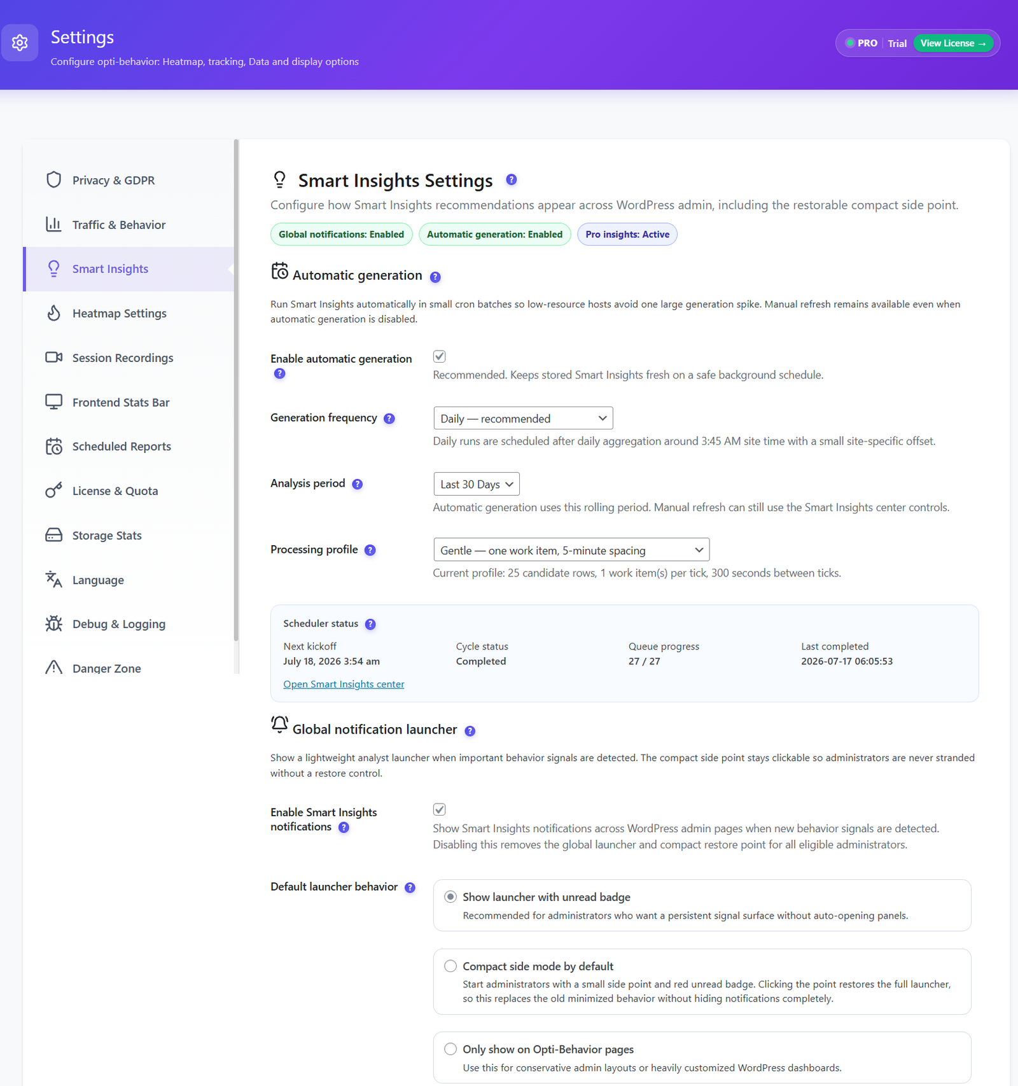
Task: Click help icon beside Analysis period
Action: tap(358, 484)
